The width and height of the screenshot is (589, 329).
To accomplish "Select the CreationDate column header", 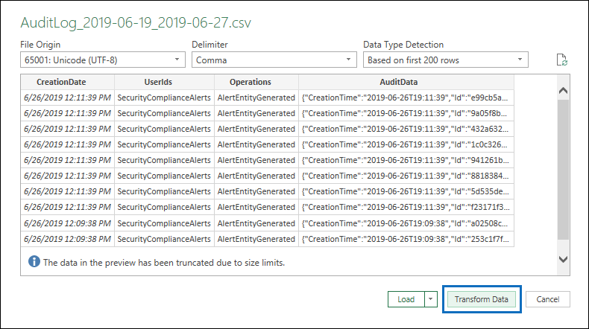I will 67,82.
